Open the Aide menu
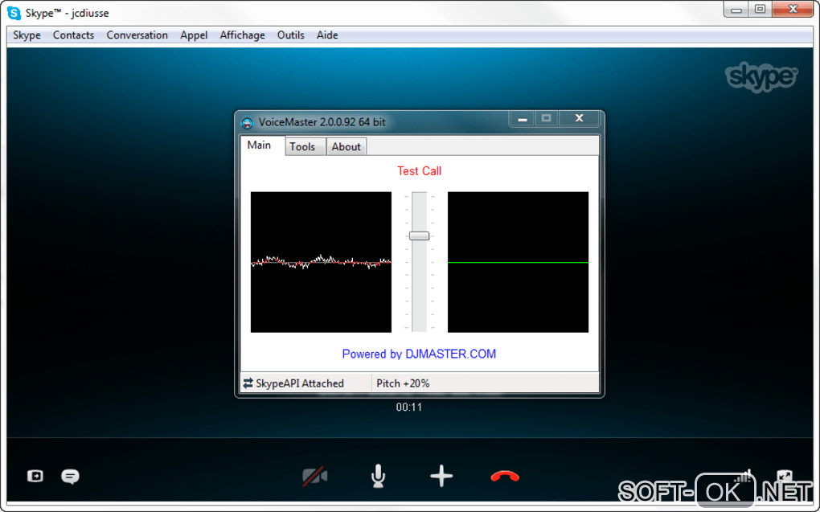This screenshot has height=512, width=820. pyautogui.click(x=327, y=35)
